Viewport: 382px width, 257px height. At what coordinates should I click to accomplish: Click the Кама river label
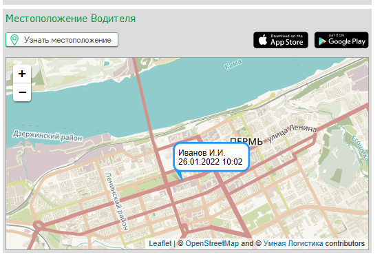point(233,64)
